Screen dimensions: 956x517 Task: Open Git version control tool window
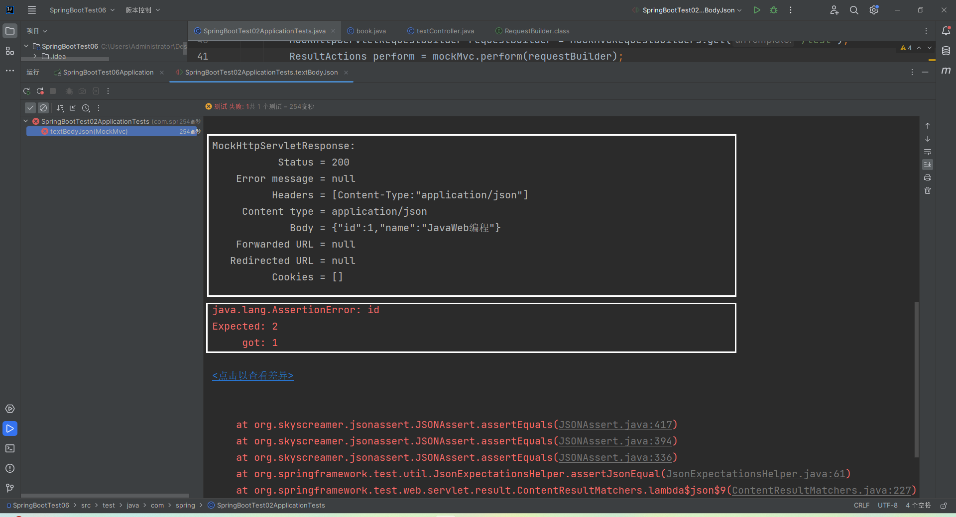coord(10,488)
